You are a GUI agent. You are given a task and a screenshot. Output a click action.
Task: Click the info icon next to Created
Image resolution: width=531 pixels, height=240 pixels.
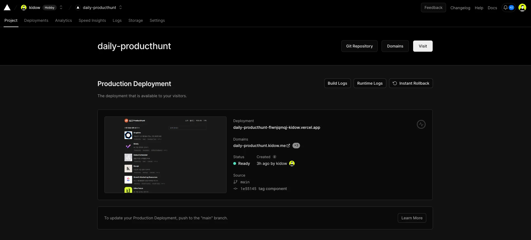(x=275, y=157)
